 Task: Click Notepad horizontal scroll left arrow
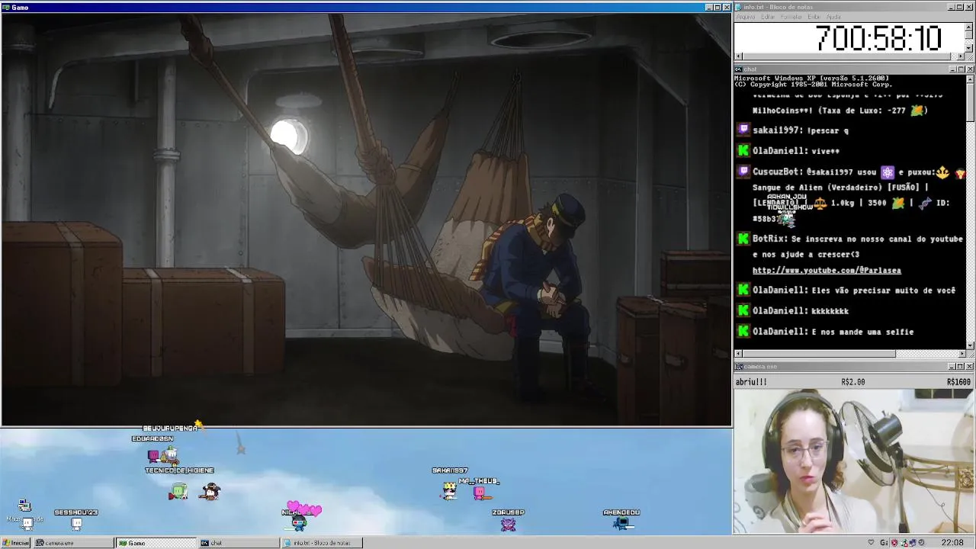pos(738,56)
